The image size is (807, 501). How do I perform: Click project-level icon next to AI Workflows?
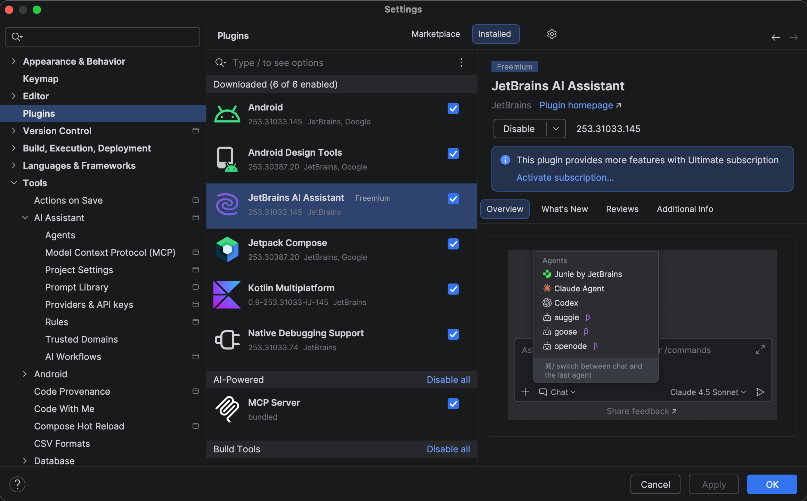click(x=196, y=356)
